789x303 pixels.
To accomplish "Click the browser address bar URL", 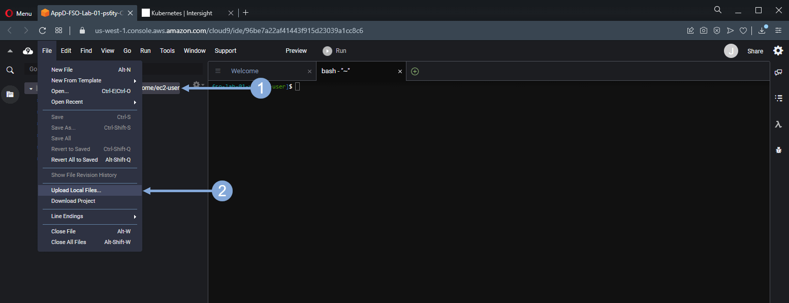I will [x=229, y=31].
